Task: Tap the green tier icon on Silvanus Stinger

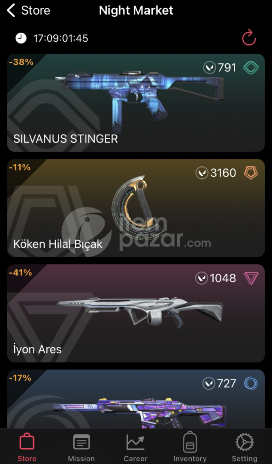Action: point(251,68)
